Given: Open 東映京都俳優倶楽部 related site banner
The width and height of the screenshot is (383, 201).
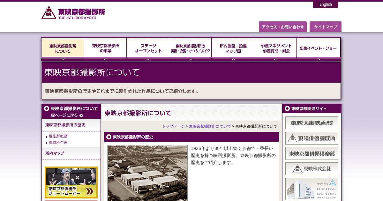Looking at the screenshot, I should (312, 153).
